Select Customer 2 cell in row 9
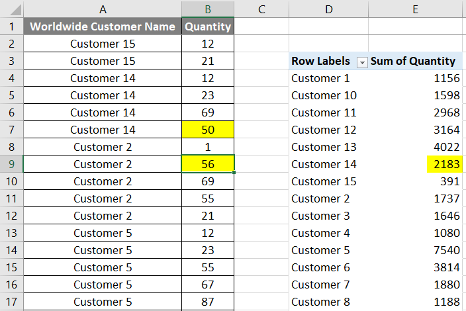The image size is (466, 311). point(103,164)
